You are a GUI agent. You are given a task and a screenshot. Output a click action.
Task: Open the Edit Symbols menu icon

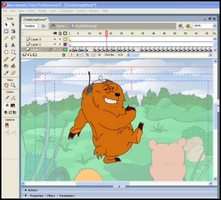click(x=188, y=26)
